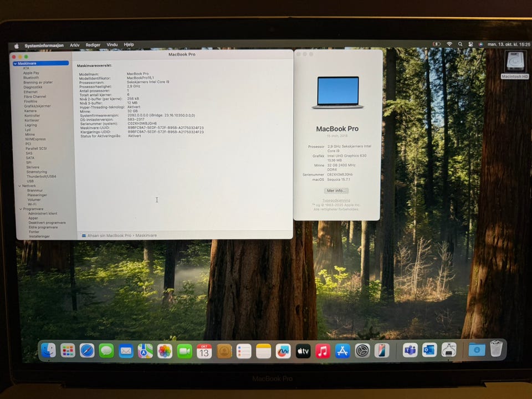Open iPhone Mirroring from the Dock
The width and height of the screenshot is (532, 399).
[x=382, y=350]
